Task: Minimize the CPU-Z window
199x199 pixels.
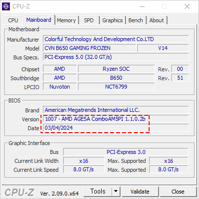Action: pyautogui.click(x=142, y=6)
